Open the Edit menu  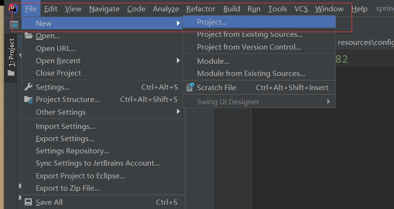point(51,9)
